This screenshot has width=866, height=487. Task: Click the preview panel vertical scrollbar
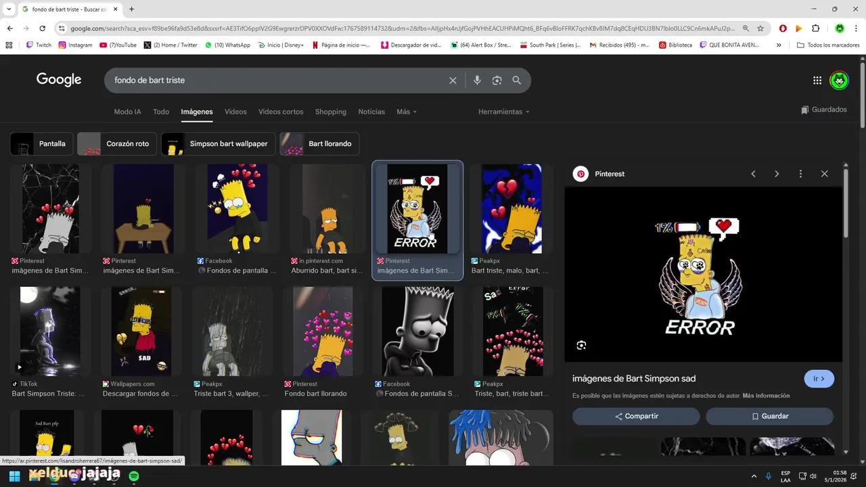(x=846, y=203)
